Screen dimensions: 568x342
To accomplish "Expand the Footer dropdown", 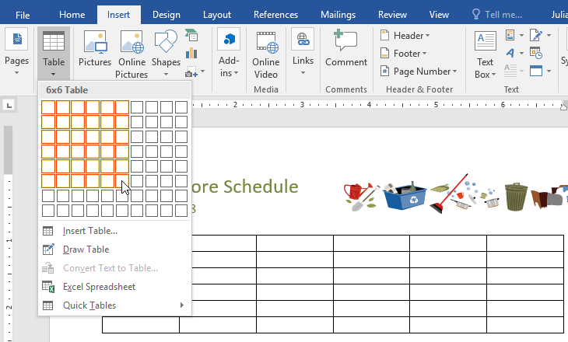I will 404,53.
